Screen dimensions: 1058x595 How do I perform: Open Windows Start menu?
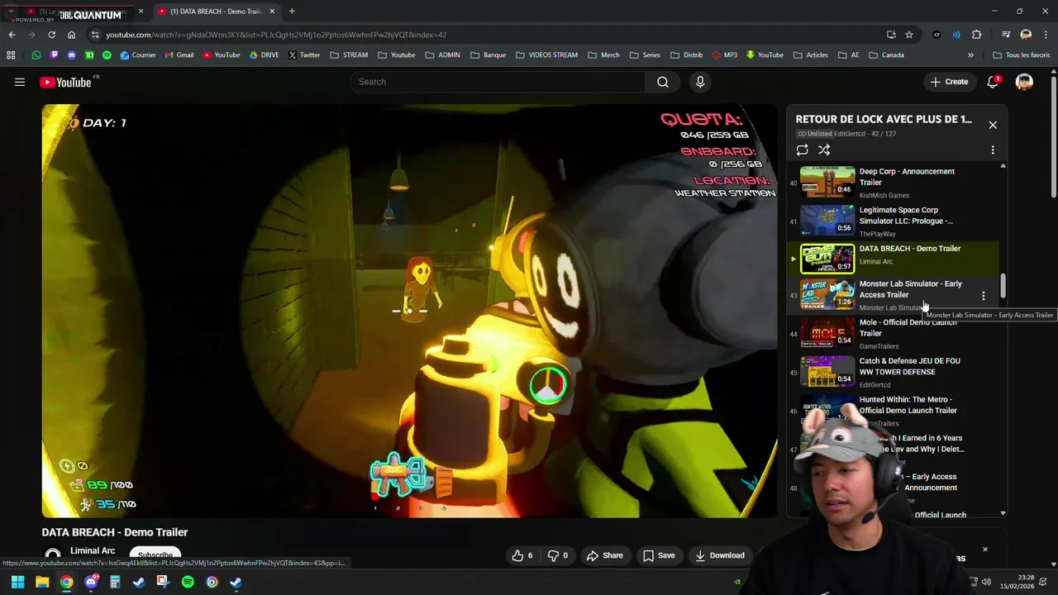[17, 583]
